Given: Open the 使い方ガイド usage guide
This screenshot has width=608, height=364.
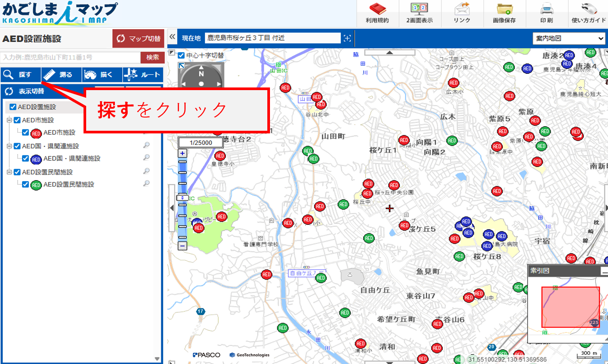Looking at the screenshot, I should [x=588, y=12].
